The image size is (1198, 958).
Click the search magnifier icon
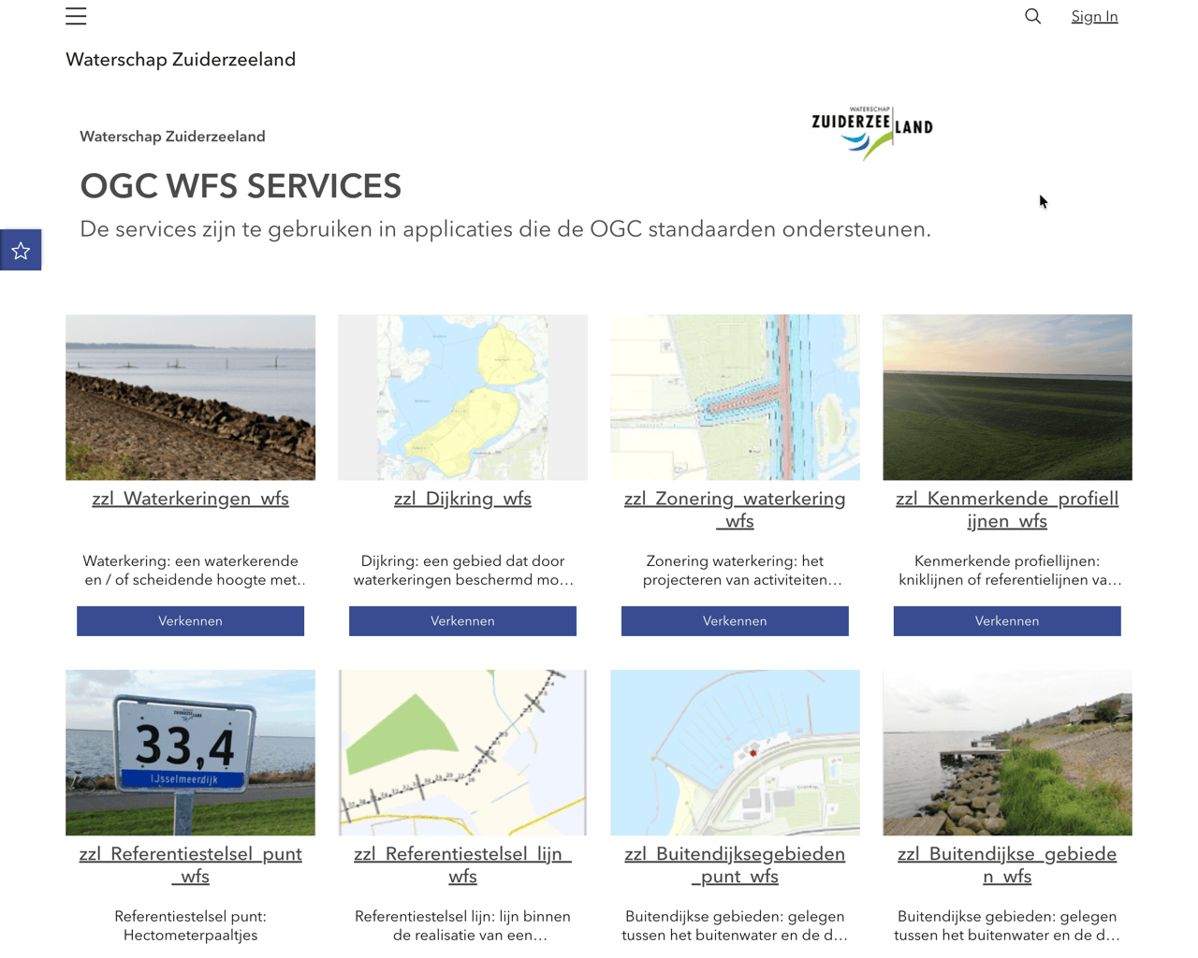click(1032, 17)
